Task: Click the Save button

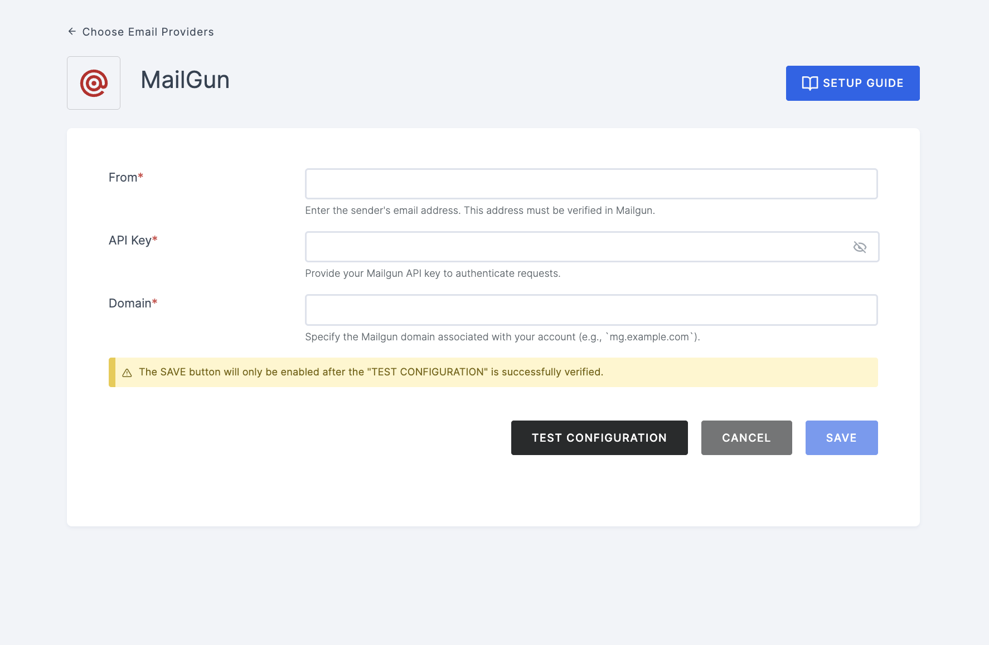Action: tap(841, 438)
